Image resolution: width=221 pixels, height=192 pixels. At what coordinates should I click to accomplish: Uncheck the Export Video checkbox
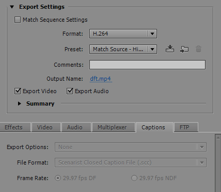(x=18, y=91)
